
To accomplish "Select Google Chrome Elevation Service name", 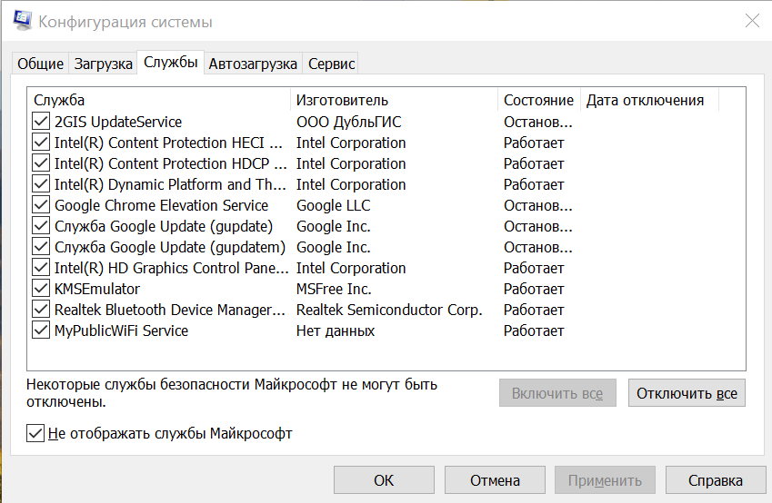I will [x=162, y=205].
